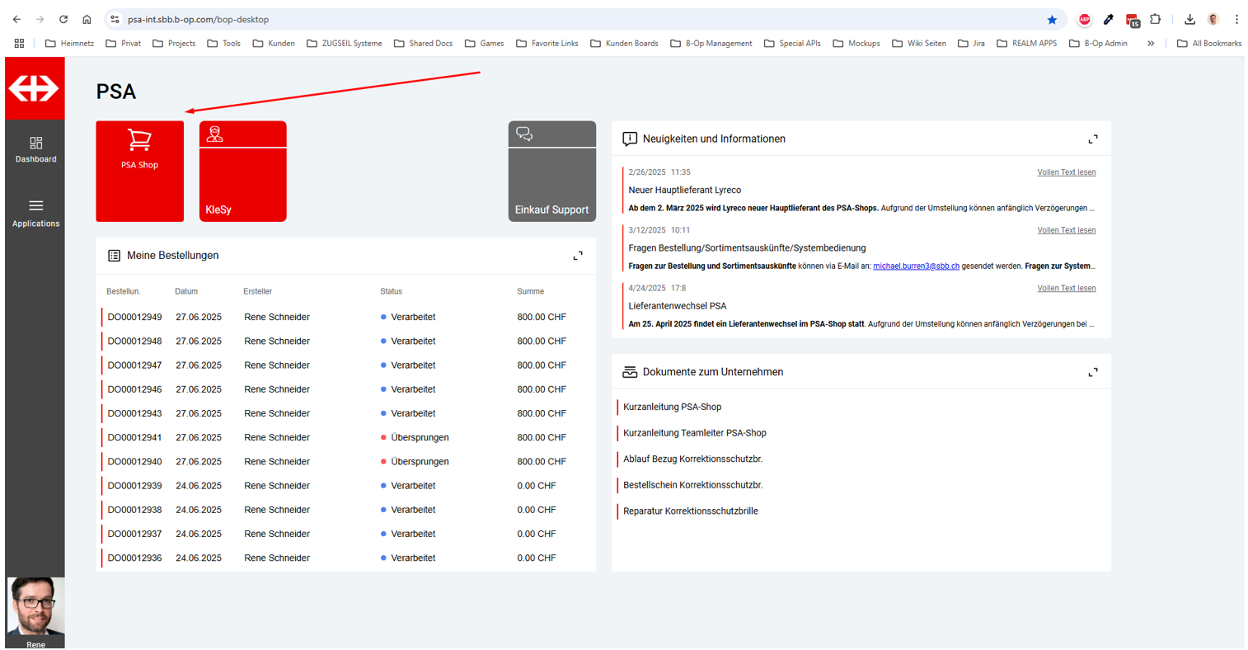
Task: Open the Applications menu in sidebar
Action: click(35, 212)
